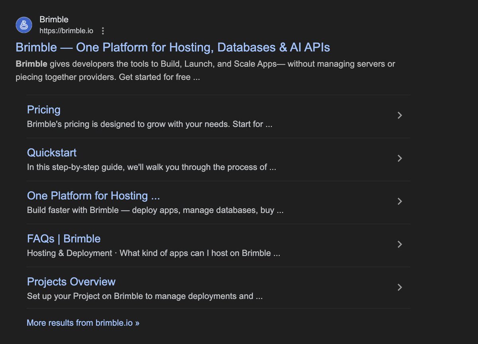The width and height of the screenshot is (478, 344).
Task: Open the Quickstart sitelink
Action: (52, 153)
